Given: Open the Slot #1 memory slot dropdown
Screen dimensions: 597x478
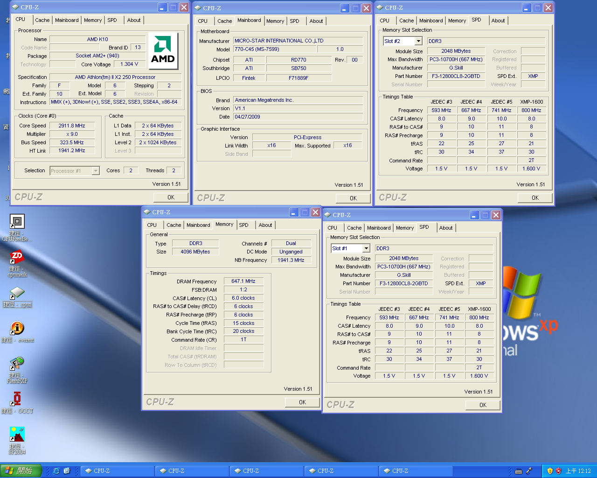Looking at the screenshot, I should tap(366, 248).
